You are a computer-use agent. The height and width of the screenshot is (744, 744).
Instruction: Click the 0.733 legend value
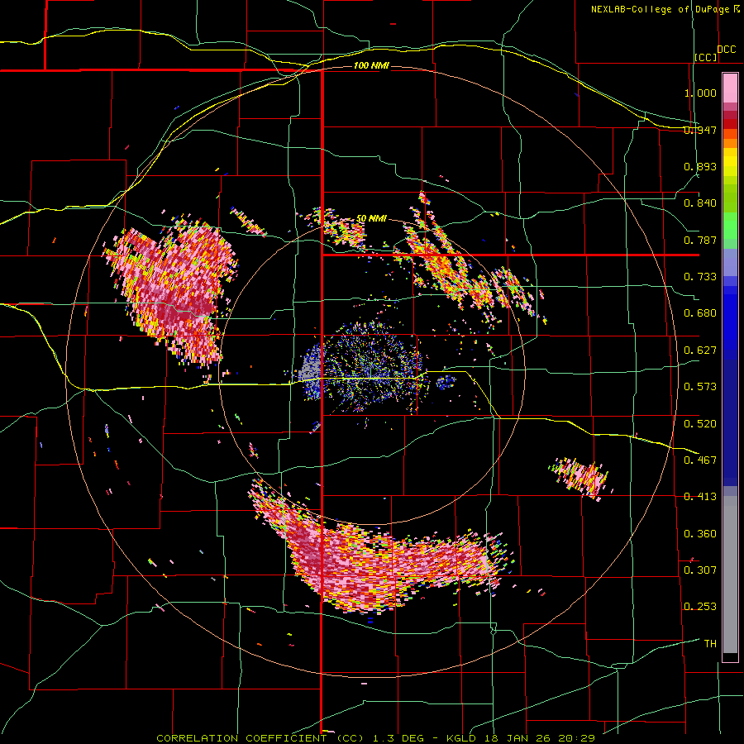700,277
